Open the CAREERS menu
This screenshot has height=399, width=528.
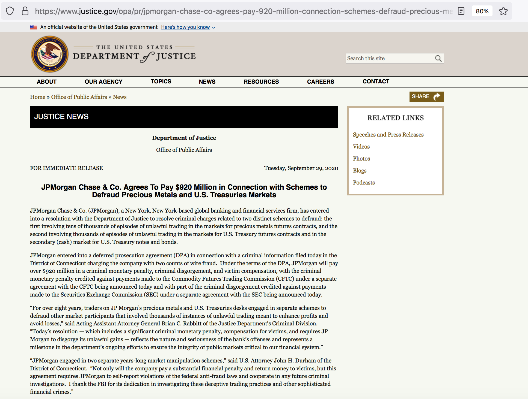321,82
